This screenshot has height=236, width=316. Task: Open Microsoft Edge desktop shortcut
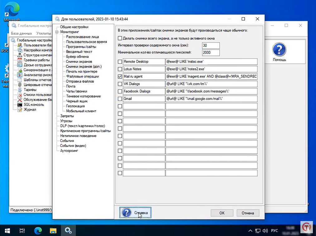point(12,12)
